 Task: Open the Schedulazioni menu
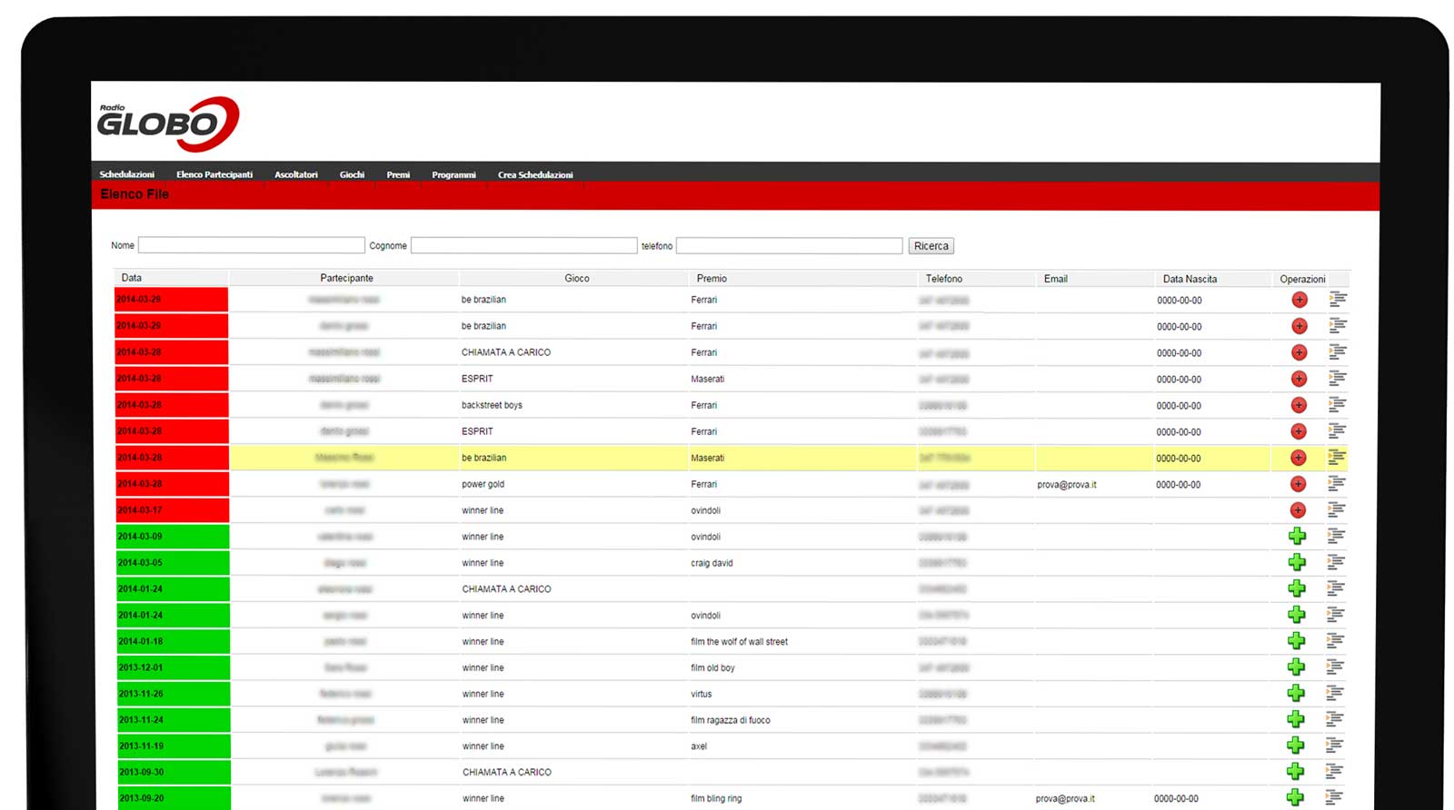127,174
